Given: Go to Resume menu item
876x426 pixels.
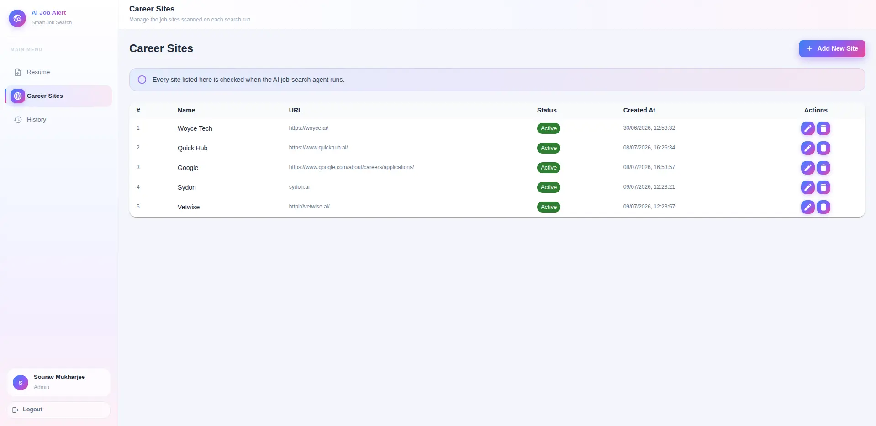Looking at the screenshot, I should point(58,72).
